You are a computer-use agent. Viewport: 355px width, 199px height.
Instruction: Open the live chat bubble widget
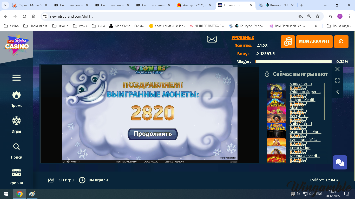point(340,162)
